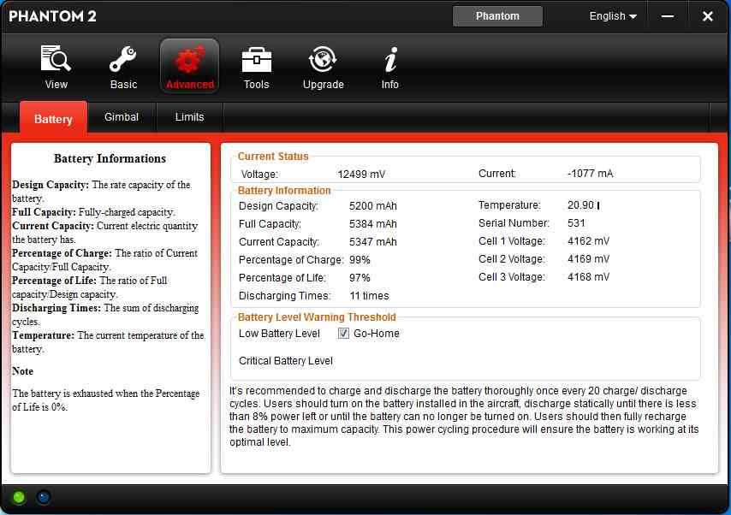Click the green status indicator light
This screenshot has height=515, width=731.
click(18, 497)
